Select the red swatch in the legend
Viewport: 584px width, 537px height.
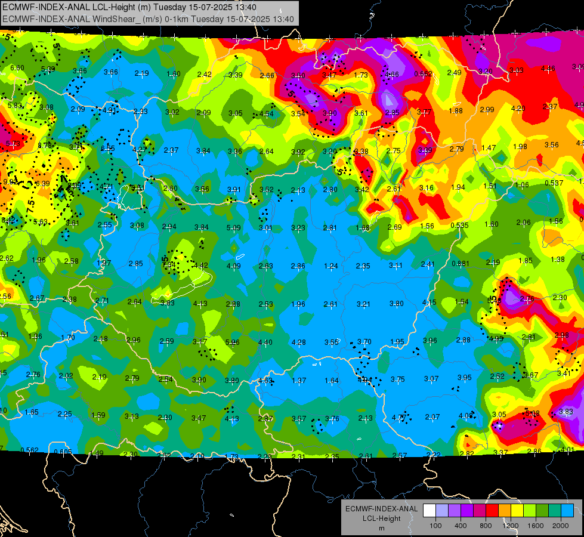tap(492, 510)
